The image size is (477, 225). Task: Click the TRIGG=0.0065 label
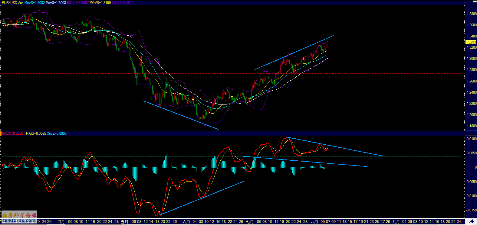[x=35, y=133]
